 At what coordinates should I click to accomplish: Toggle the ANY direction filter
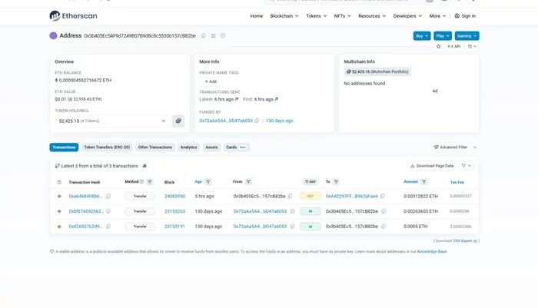[x=311, y=182]
